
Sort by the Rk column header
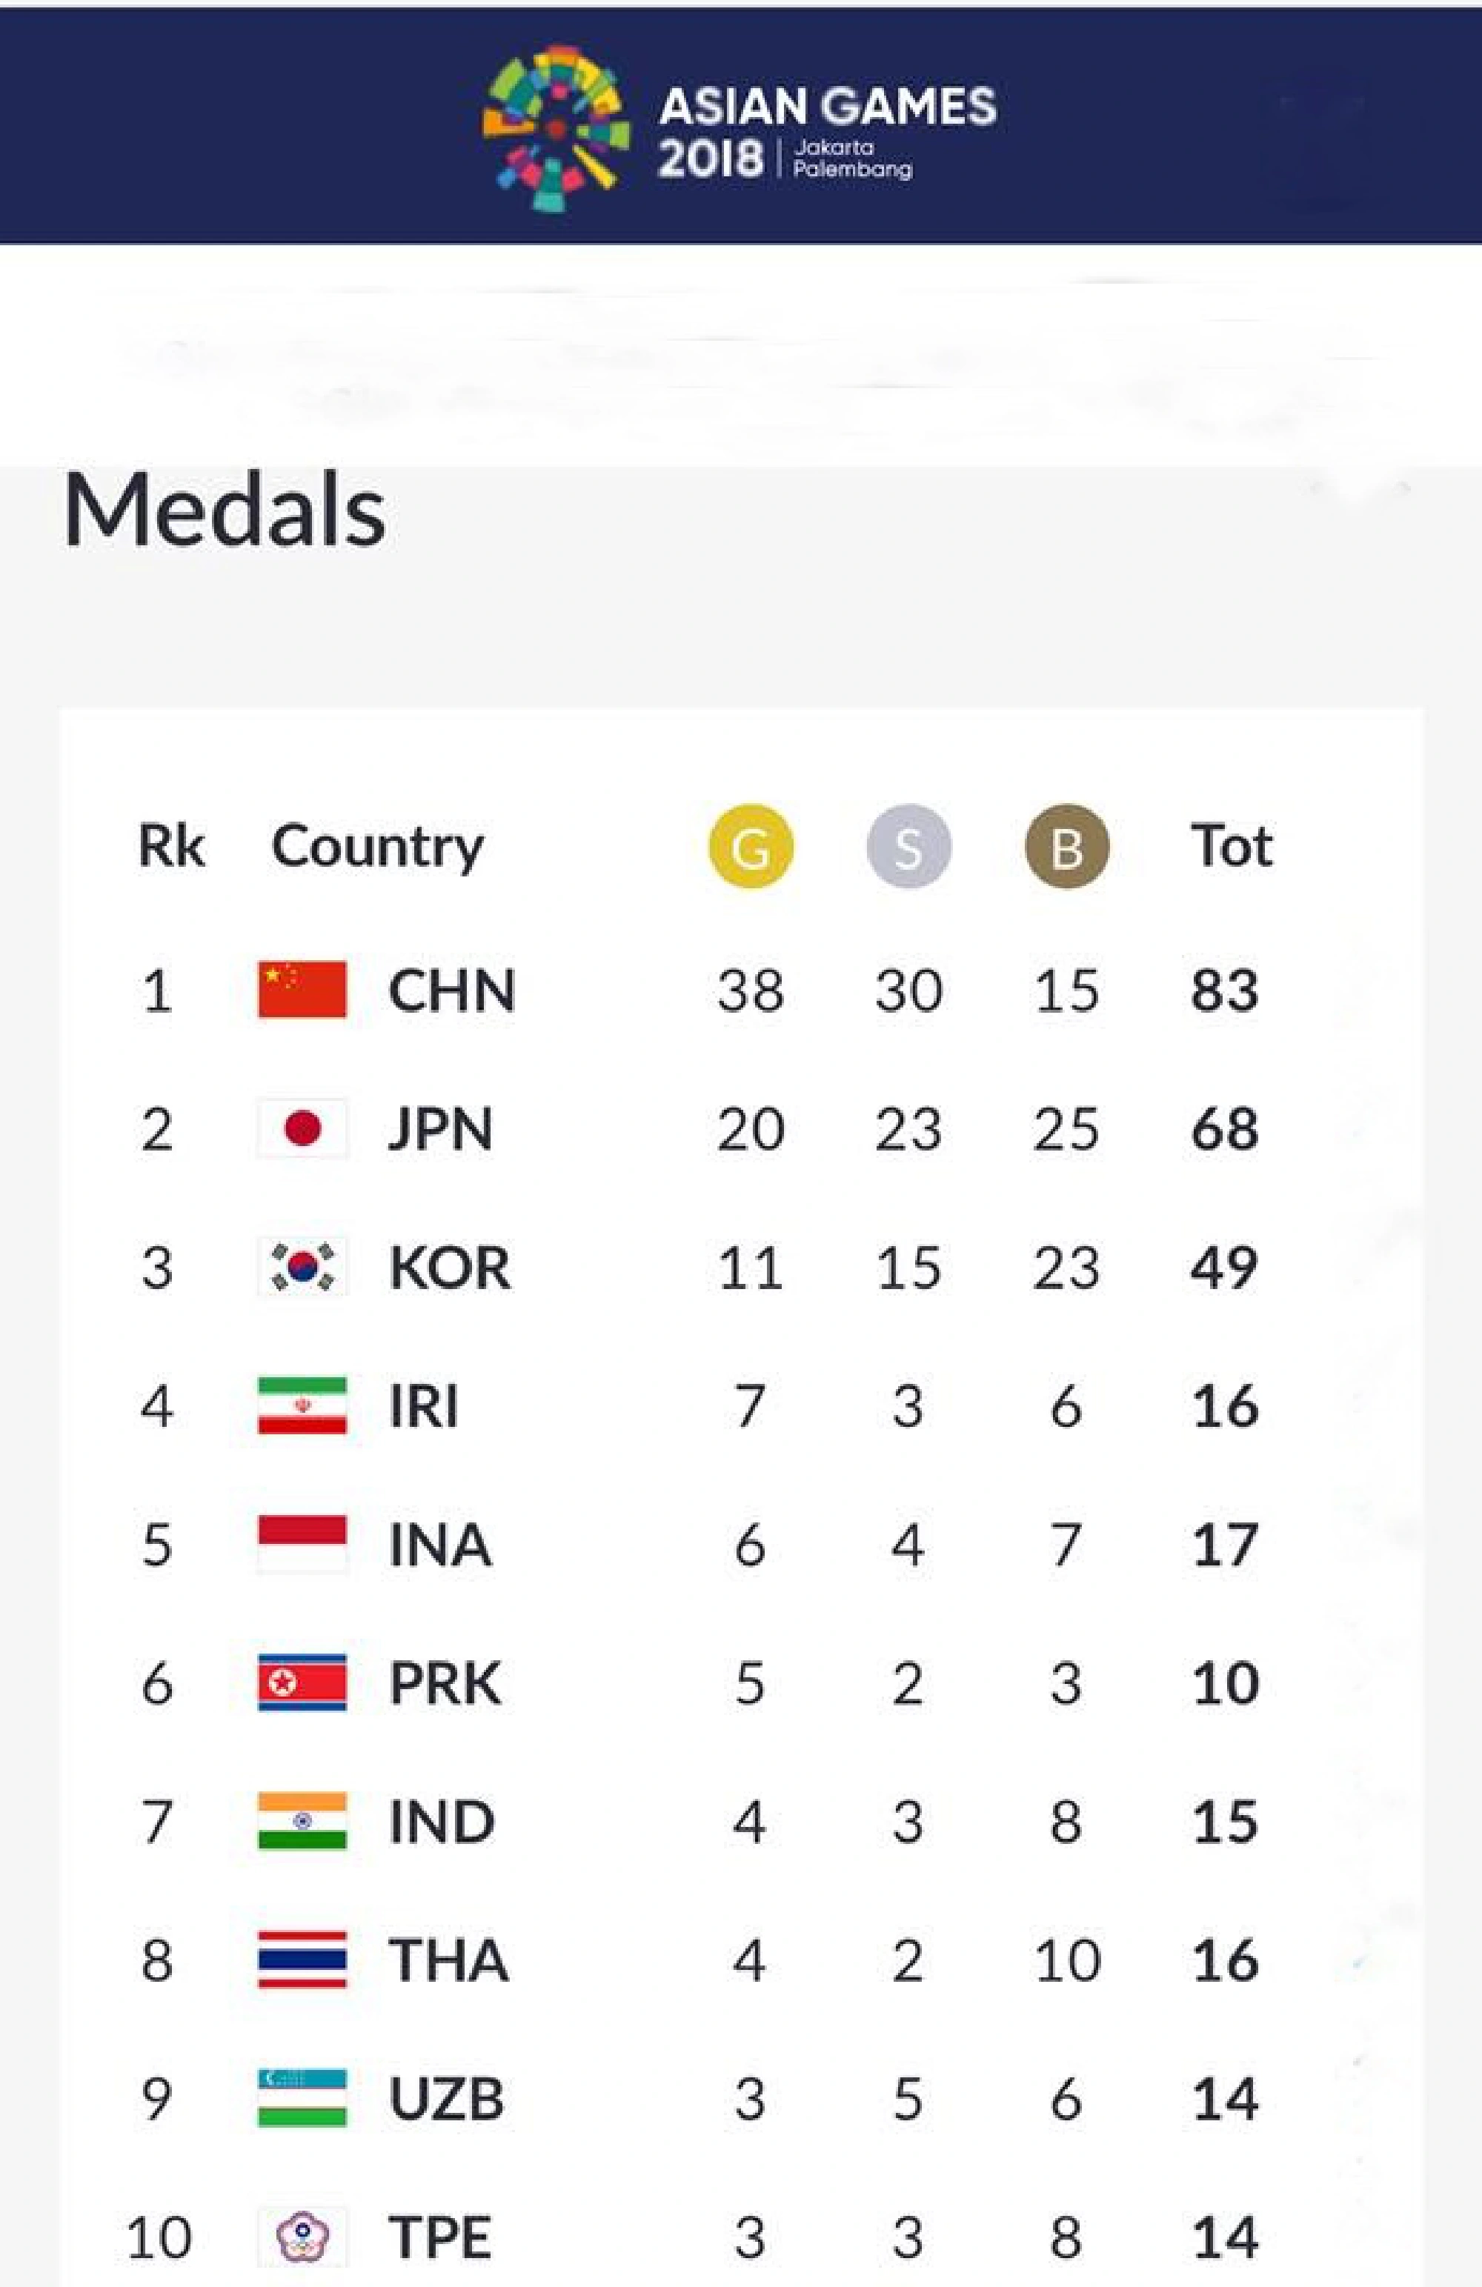173,845
